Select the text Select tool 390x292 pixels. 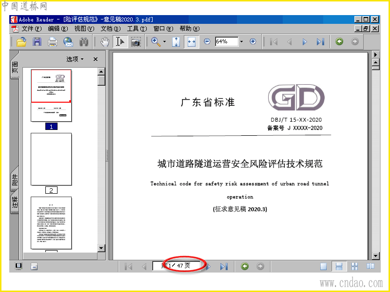click(x=120, y=42)
